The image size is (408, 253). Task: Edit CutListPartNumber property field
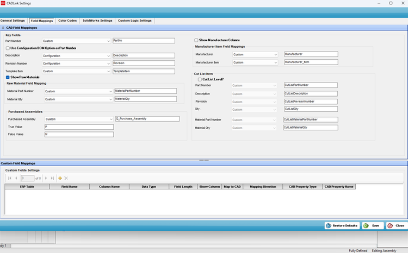coord(311,85)
